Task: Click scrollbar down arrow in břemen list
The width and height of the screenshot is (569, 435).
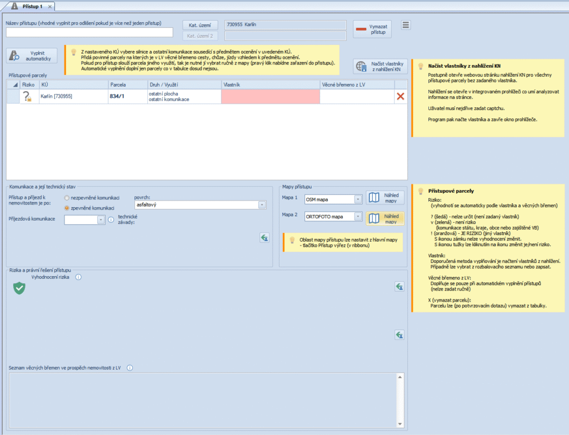Action: 400,424
